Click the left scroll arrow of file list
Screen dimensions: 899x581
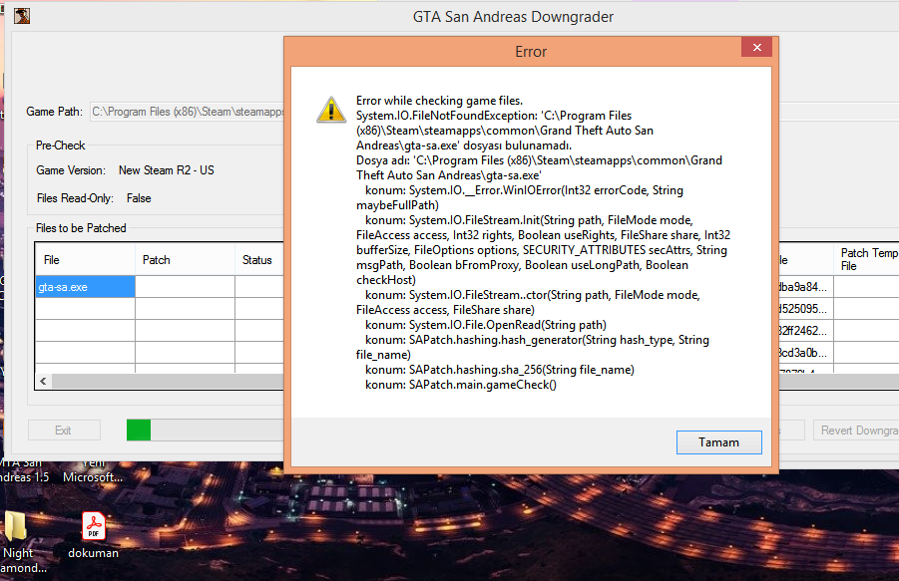(x=44, y=382)
